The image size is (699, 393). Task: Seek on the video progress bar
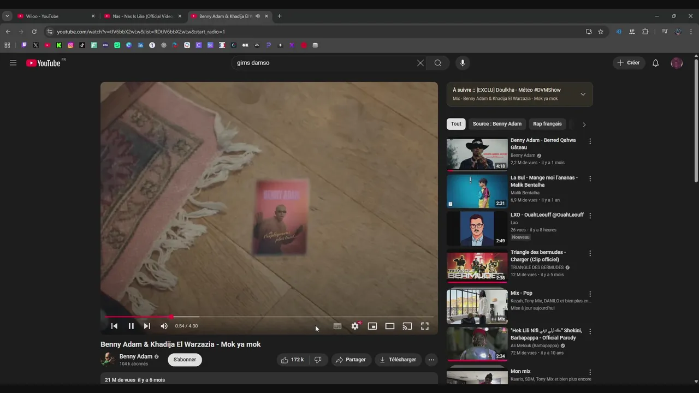(x=269, y=317)
